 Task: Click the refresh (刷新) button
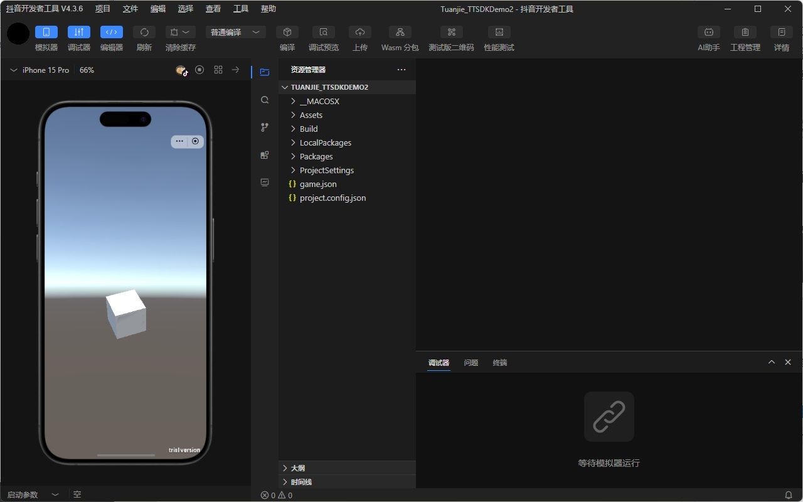[x=144, y=33]
